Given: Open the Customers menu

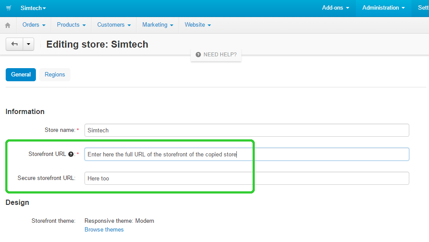Looking at the screenshot, I should click(114, 25).
